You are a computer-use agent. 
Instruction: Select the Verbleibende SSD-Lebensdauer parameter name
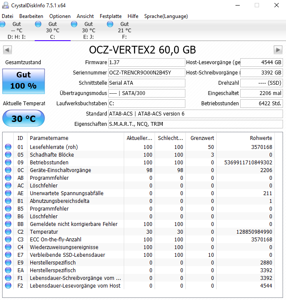67,255
